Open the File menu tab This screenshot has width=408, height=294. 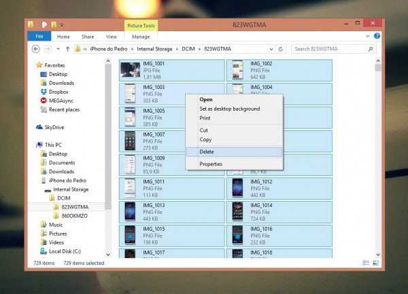click(39, 36)
